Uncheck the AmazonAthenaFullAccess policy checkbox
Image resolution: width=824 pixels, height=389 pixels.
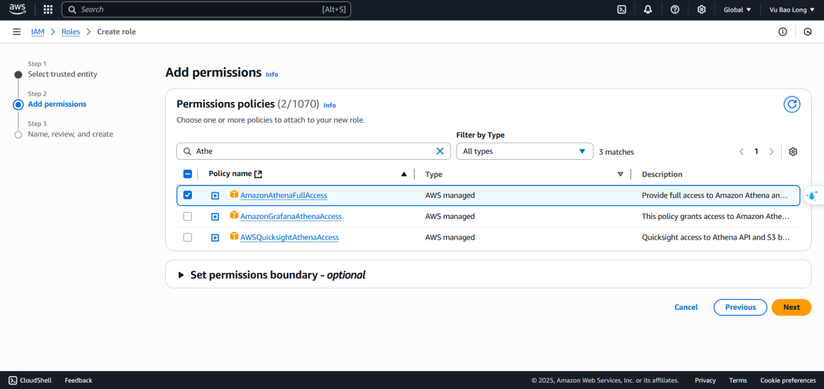tap(188, 195)
